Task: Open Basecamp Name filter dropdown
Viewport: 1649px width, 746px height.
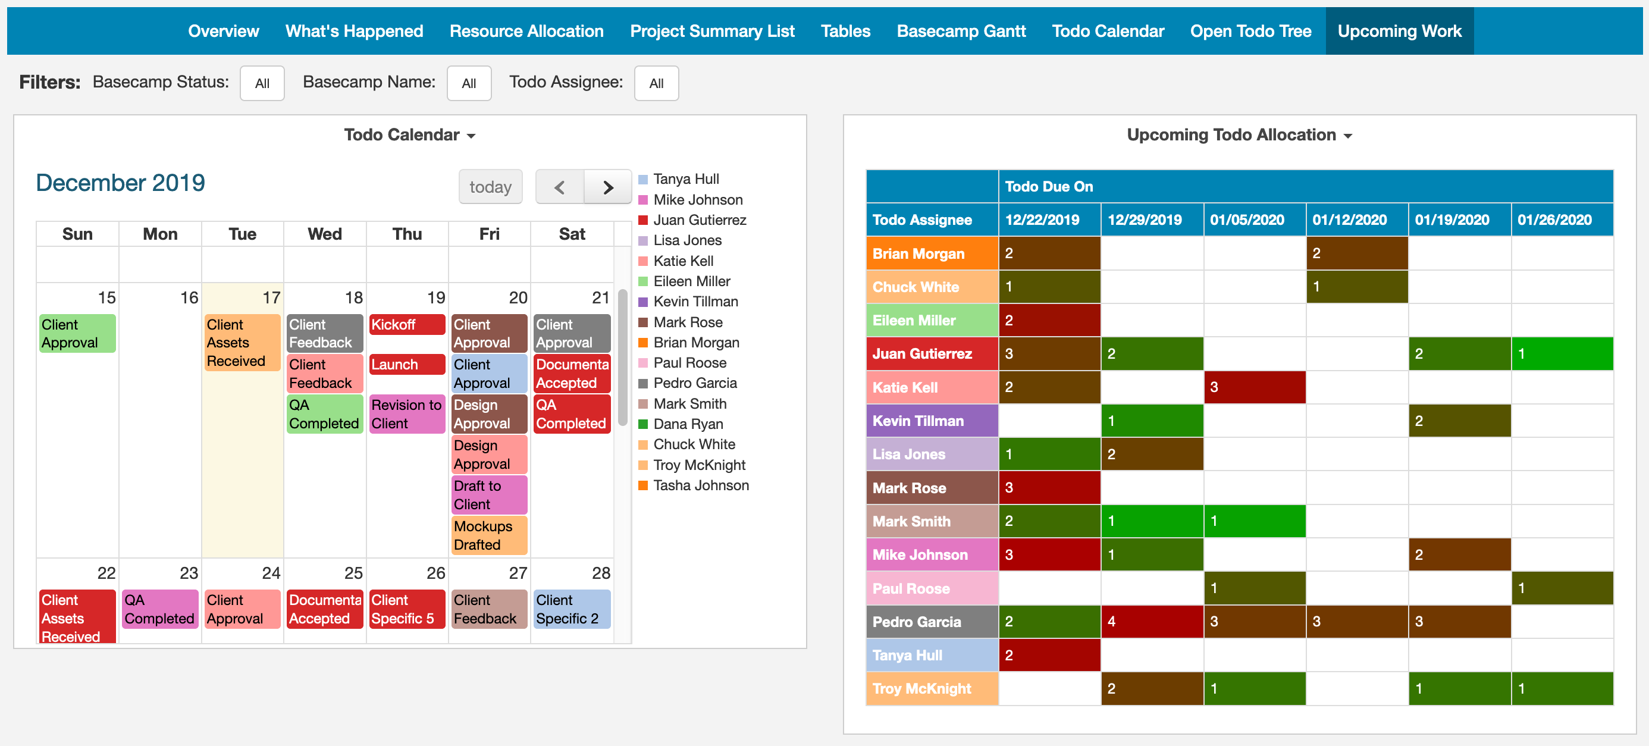Action: (469, 83)
